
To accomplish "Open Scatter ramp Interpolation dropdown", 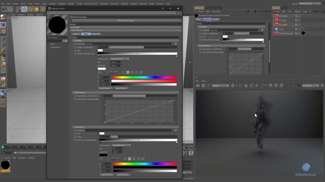I will pos(120,59).
